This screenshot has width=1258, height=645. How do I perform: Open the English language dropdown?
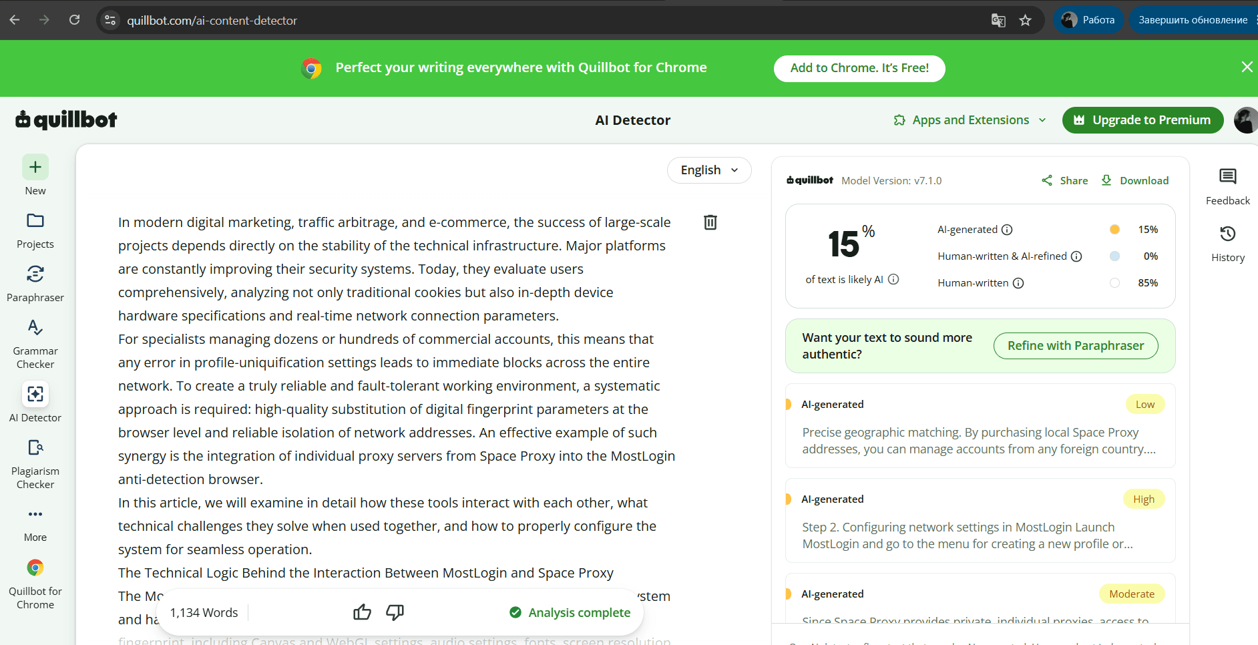tap(709, 170)
